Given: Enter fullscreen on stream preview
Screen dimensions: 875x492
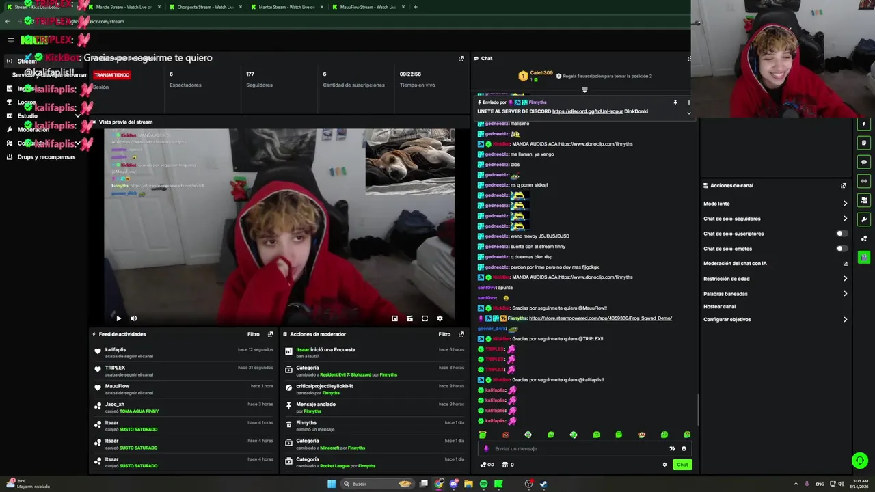Looking at the screenshot, I should pos(425,318).
